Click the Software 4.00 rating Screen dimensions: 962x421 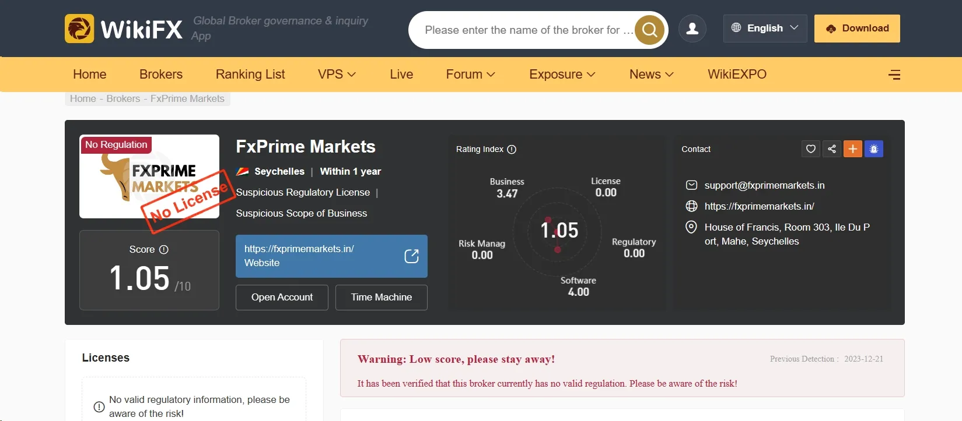click(578, 286)
